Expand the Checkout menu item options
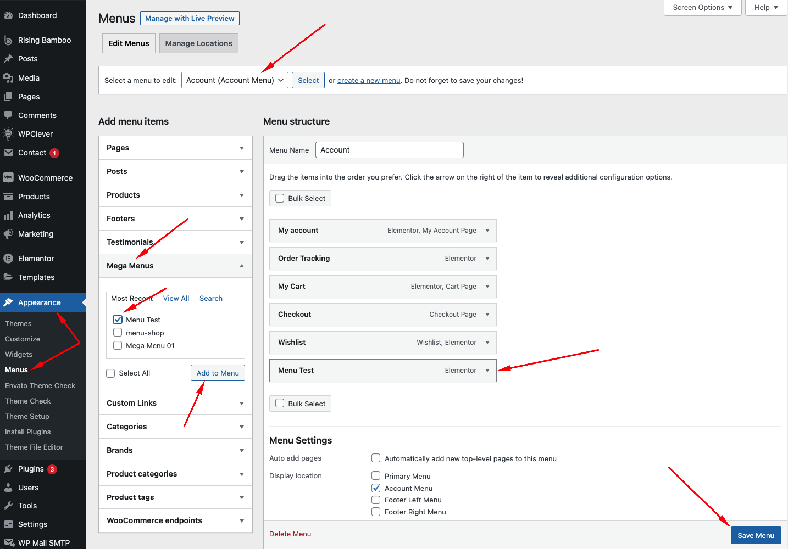The width and height of the screenshot is (788, 549). [x=487, y=315]
